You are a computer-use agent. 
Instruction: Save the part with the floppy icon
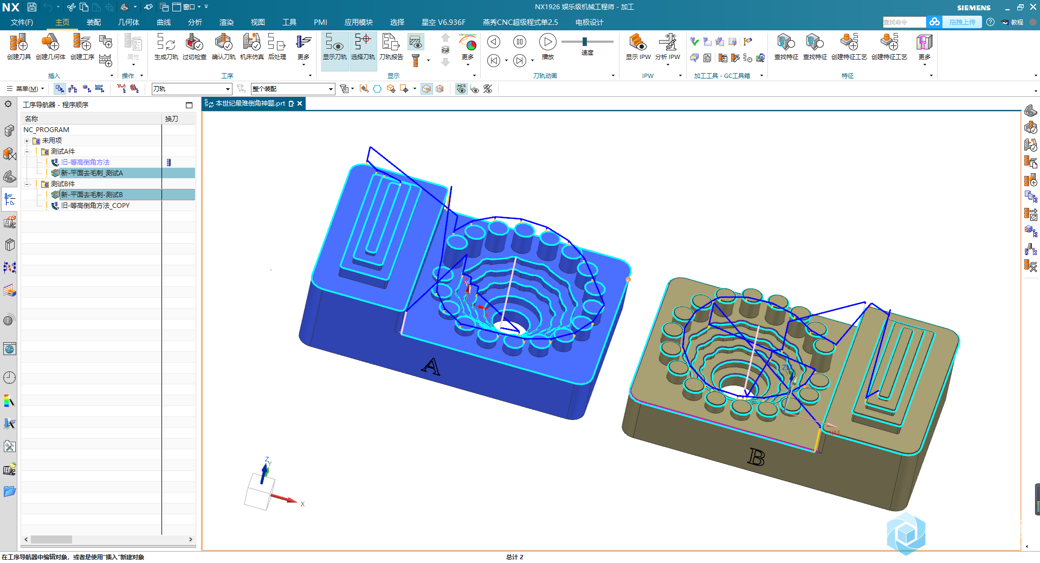(32, 7)
